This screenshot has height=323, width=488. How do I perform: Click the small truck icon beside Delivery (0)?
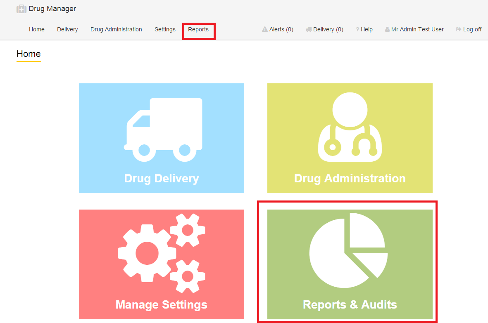(x=309, y=29)
